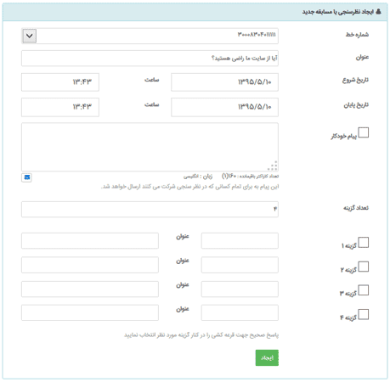This screenshot has width=390, height=382.
Task: Click the عنوان survey title input field
Action: pos(150,59)
